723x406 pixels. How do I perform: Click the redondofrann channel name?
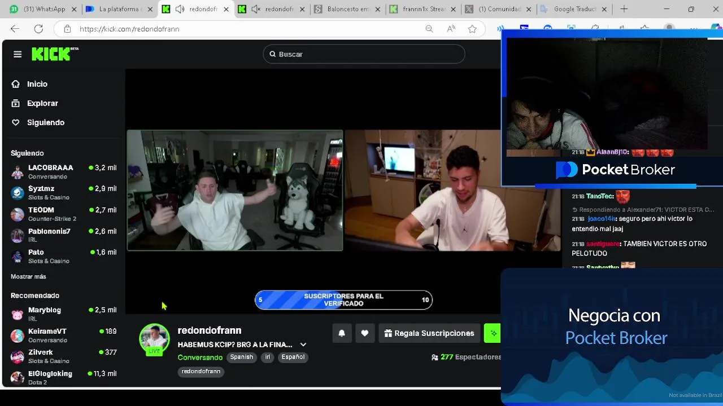(x=209, y=330)
